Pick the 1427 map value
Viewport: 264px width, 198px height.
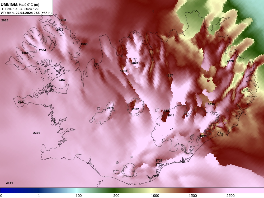point(167,111)
